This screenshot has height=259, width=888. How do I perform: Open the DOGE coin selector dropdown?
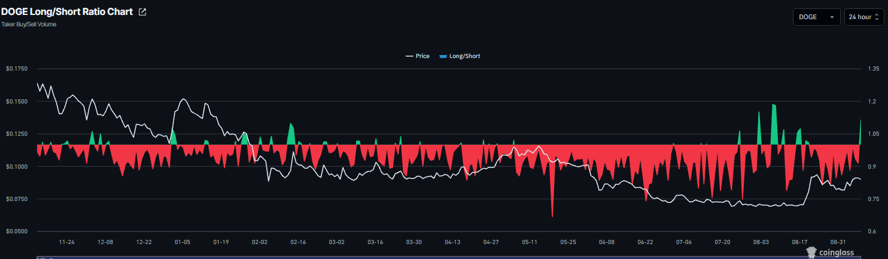(816, 17)
